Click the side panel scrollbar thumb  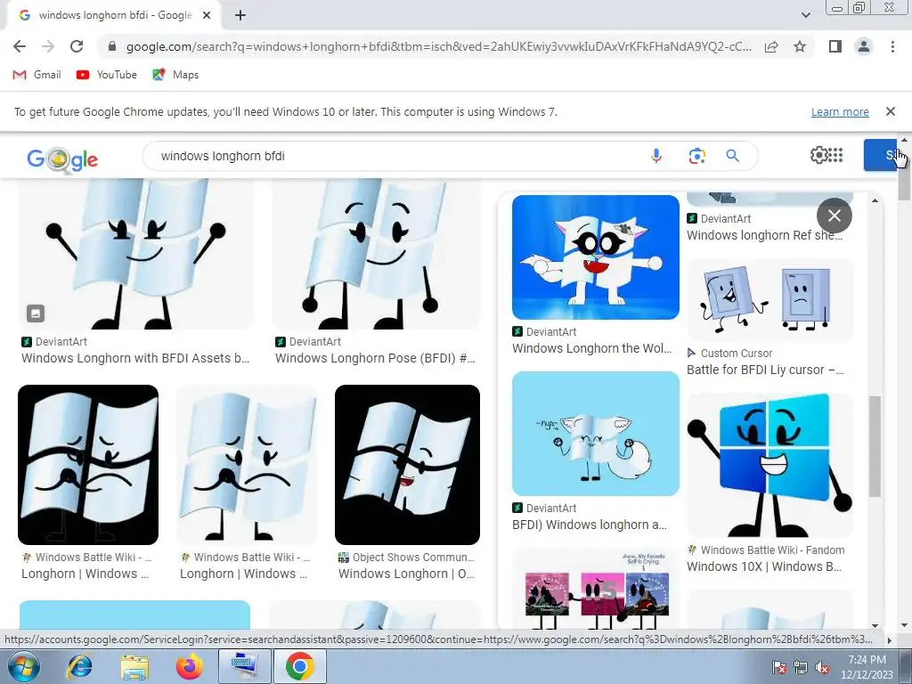pyautogui.click(x=875, y=447)
